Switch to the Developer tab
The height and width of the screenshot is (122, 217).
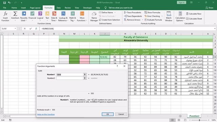[x=87, y=8]
